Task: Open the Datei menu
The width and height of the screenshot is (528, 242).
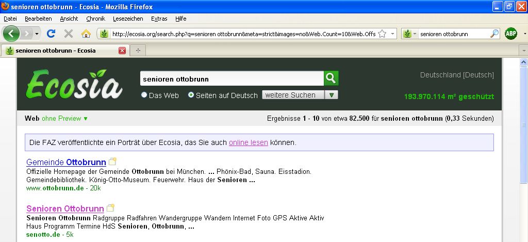Action: 10,19
